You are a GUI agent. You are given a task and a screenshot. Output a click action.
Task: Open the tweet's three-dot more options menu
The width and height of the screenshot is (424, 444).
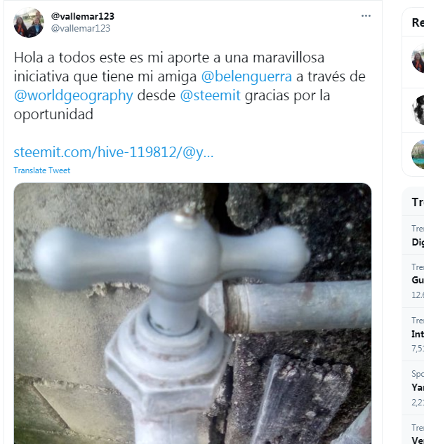point(366,16)
